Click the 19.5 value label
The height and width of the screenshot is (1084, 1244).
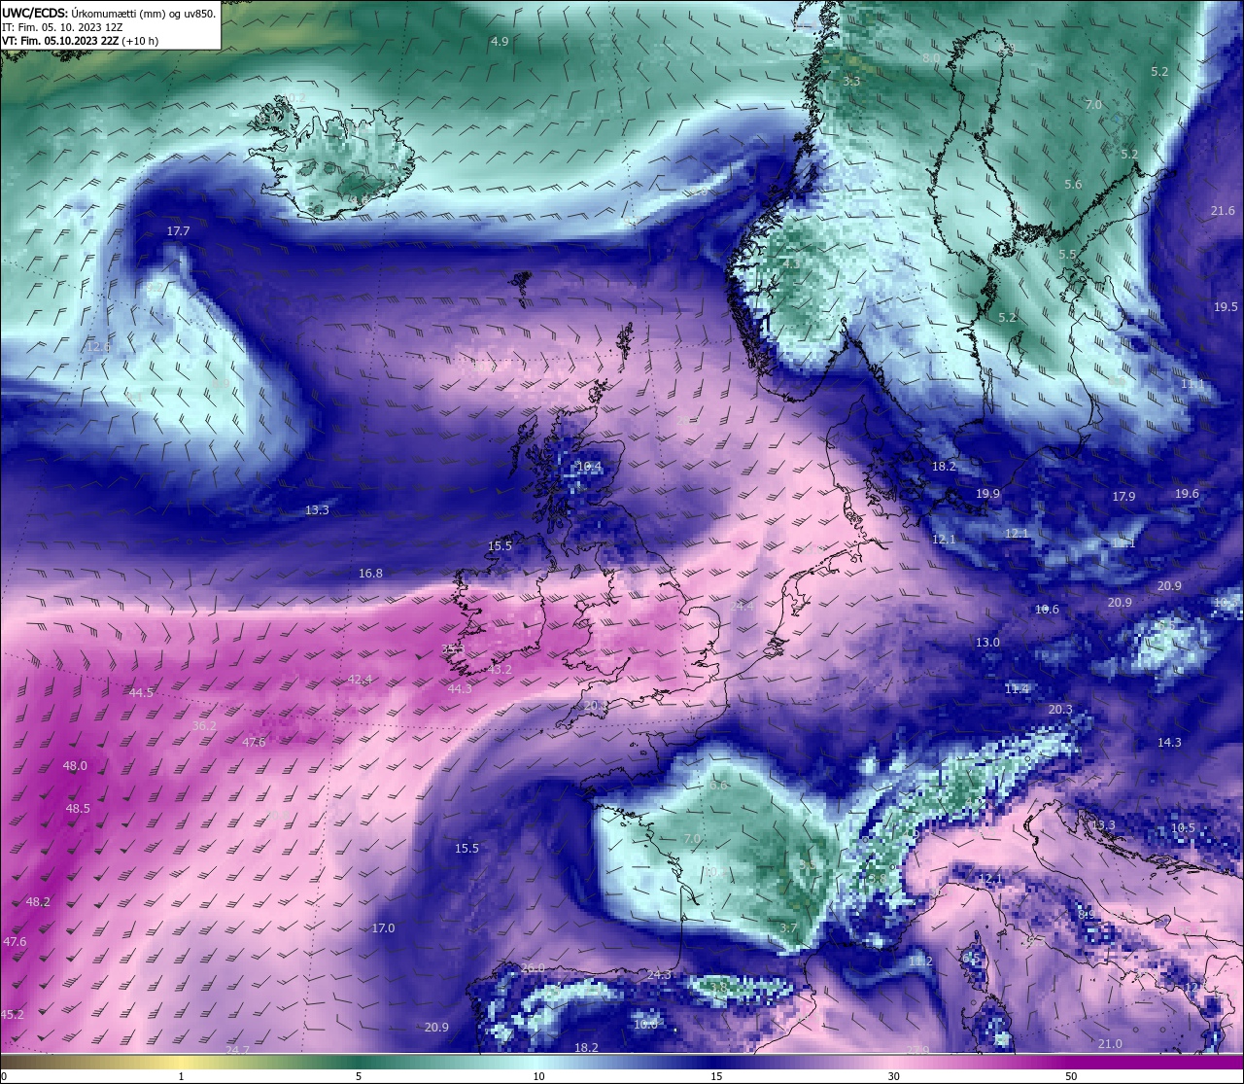(x=1226, y=307)
